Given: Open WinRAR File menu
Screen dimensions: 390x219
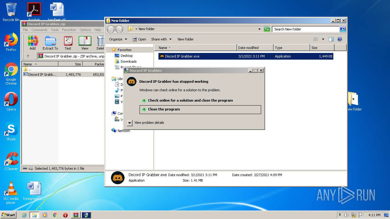Looking at the screenshot, I should [x=25, y=30].
